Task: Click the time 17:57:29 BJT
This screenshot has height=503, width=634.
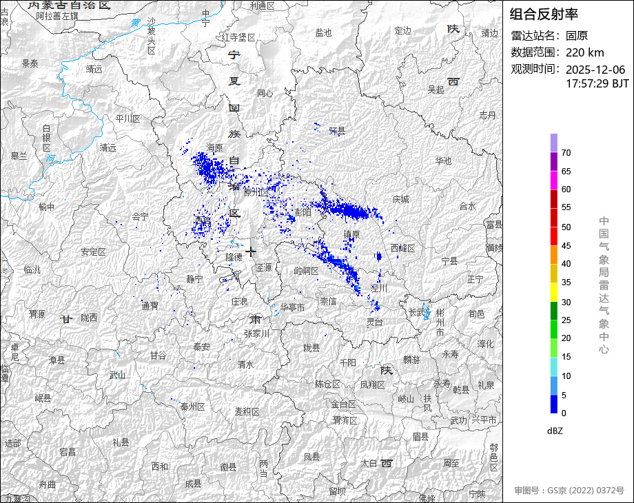Action: click(x=597, y=83)
